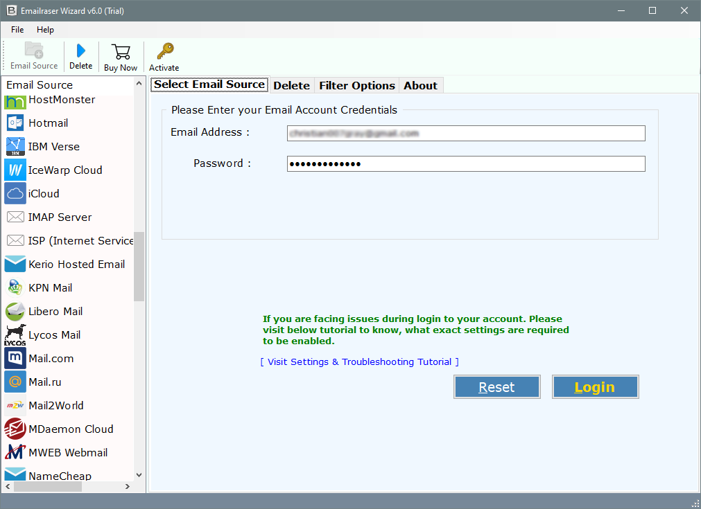The image size is (701, 509).
Task: Open the Help menu
Action: click(x=45, y=30)
